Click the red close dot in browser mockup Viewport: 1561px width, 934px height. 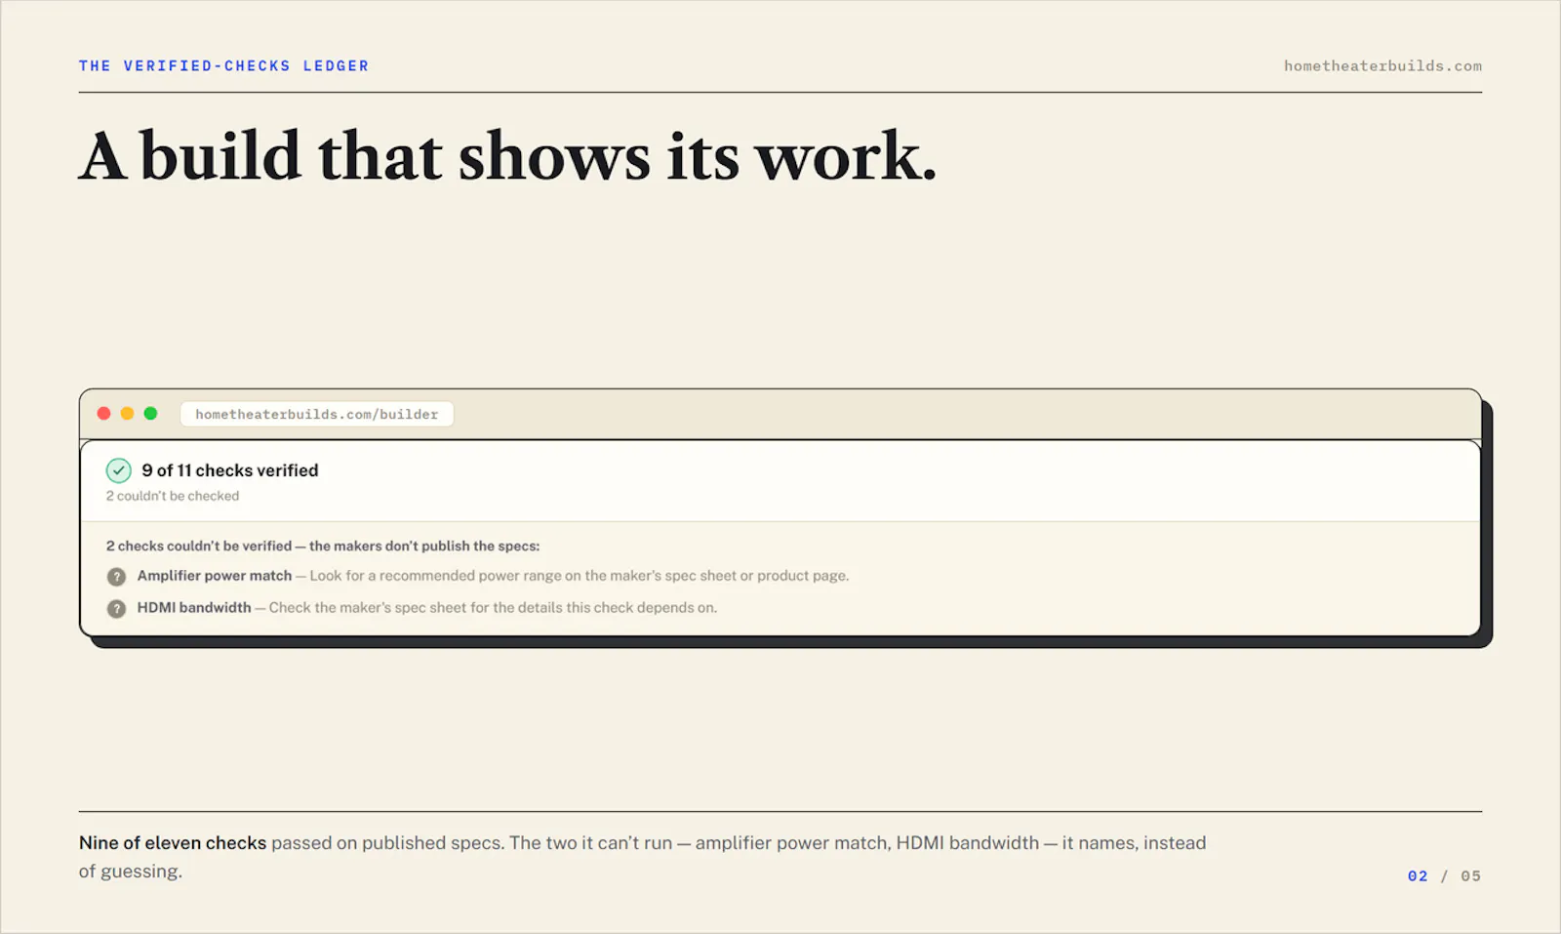click(x=103, y=414)
